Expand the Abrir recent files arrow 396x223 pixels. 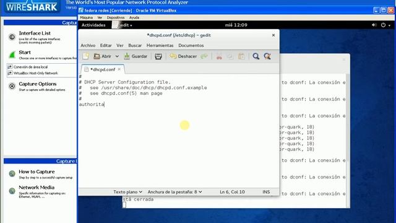[117, 56]
